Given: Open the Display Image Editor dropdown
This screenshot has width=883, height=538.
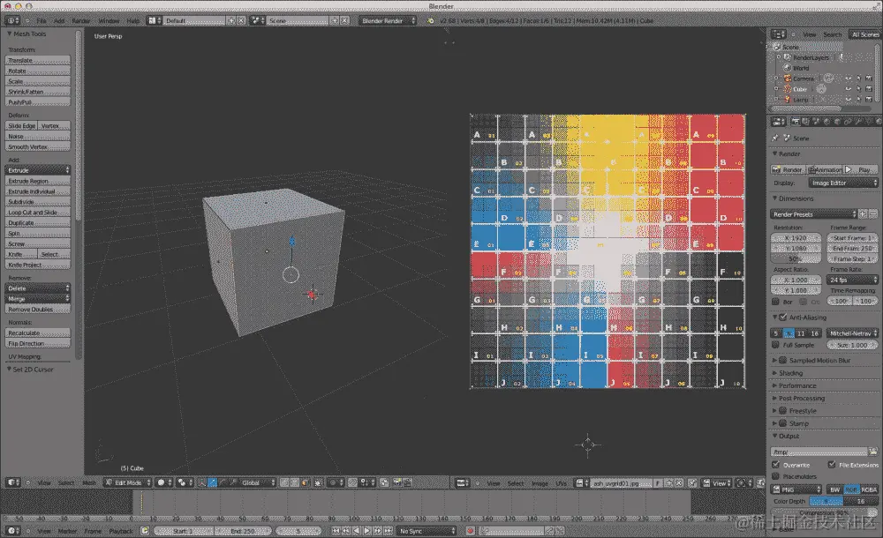Looking at the screenshot, I should 843,183.
